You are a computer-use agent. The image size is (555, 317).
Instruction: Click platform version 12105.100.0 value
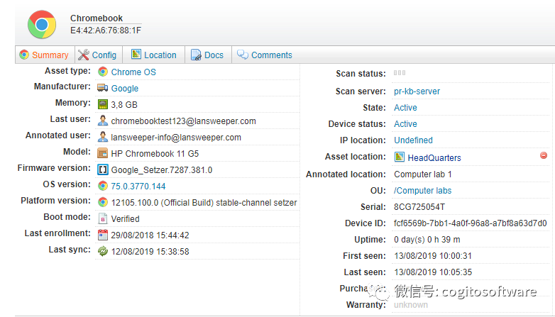click(204, 203)
